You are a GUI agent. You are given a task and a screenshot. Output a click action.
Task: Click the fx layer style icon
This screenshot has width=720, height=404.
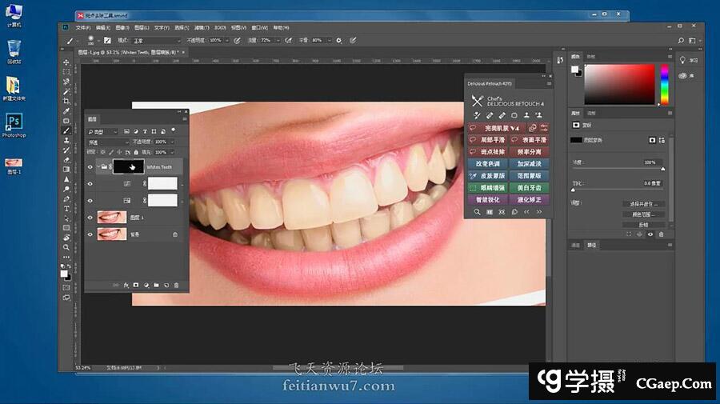(126, 284)
